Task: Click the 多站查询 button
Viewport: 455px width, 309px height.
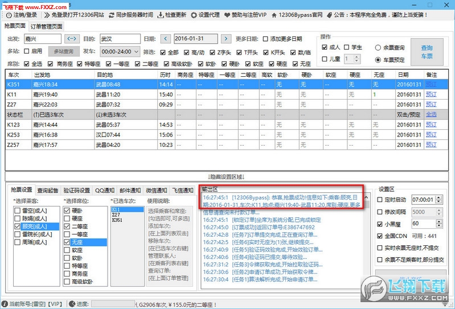Action: 64,51
